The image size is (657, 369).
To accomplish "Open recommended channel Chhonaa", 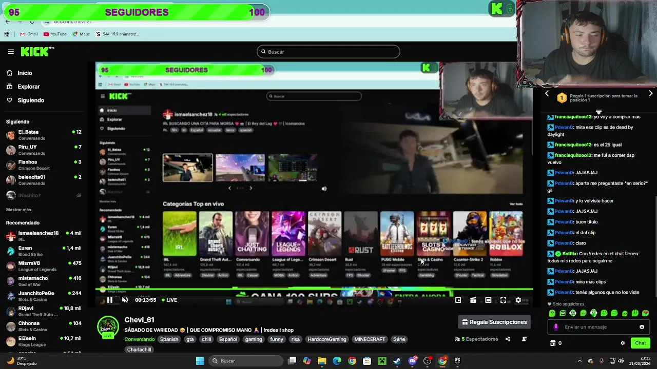I will (x=44, y=326).
